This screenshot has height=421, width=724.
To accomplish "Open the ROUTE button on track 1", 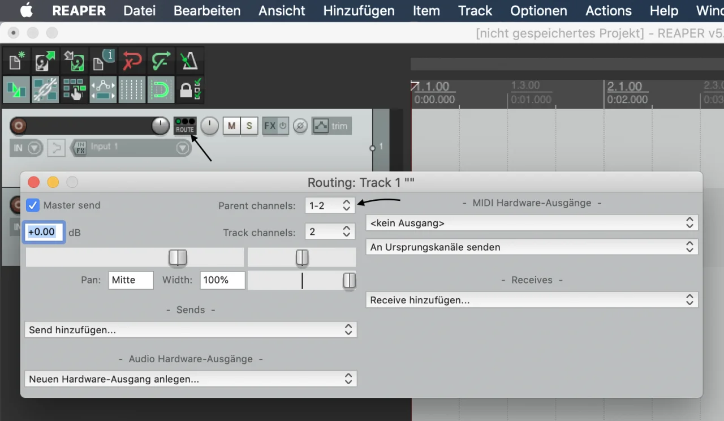I will (185, 126).
